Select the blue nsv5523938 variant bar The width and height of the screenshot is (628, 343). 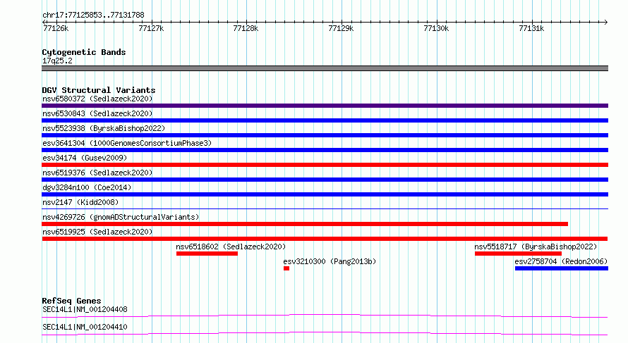tap(325, 135)
